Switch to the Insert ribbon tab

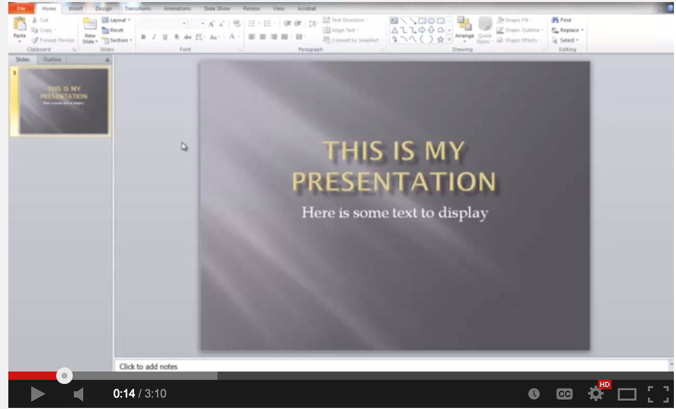tap(75, 8)
